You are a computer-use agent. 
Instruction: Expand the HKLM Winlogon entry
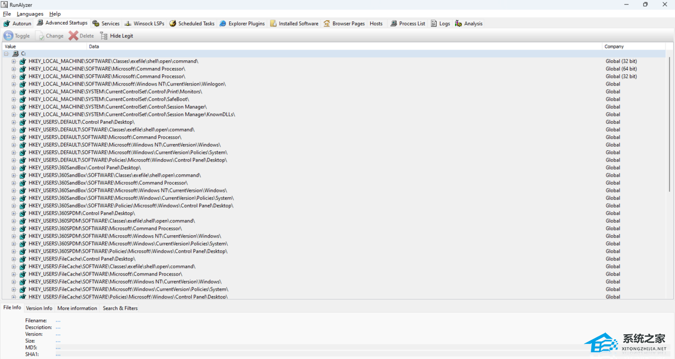(x=13, y=84)
